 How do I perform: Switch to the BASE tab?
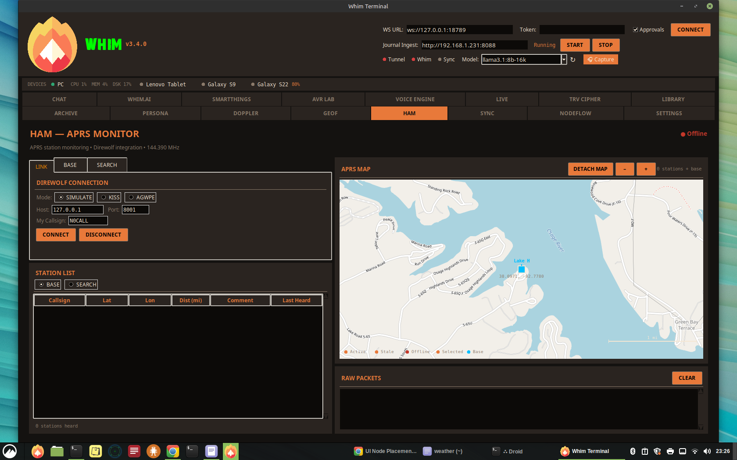(x=70, y=165)
